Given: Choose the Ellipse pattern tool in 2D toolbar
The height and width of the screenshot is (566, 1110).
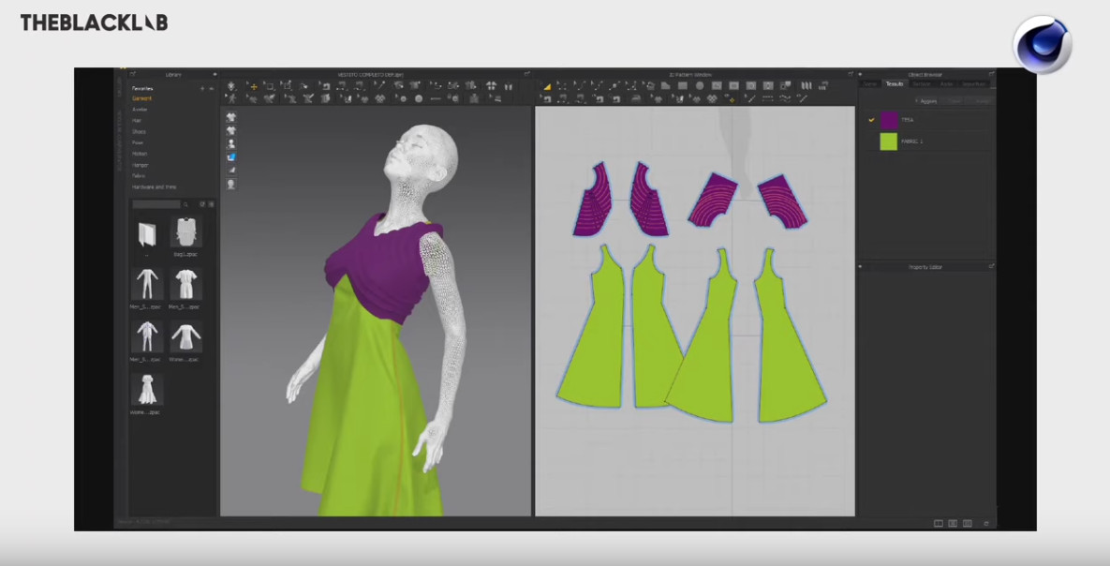Looking at the screenshot, I should coord(699,86).
